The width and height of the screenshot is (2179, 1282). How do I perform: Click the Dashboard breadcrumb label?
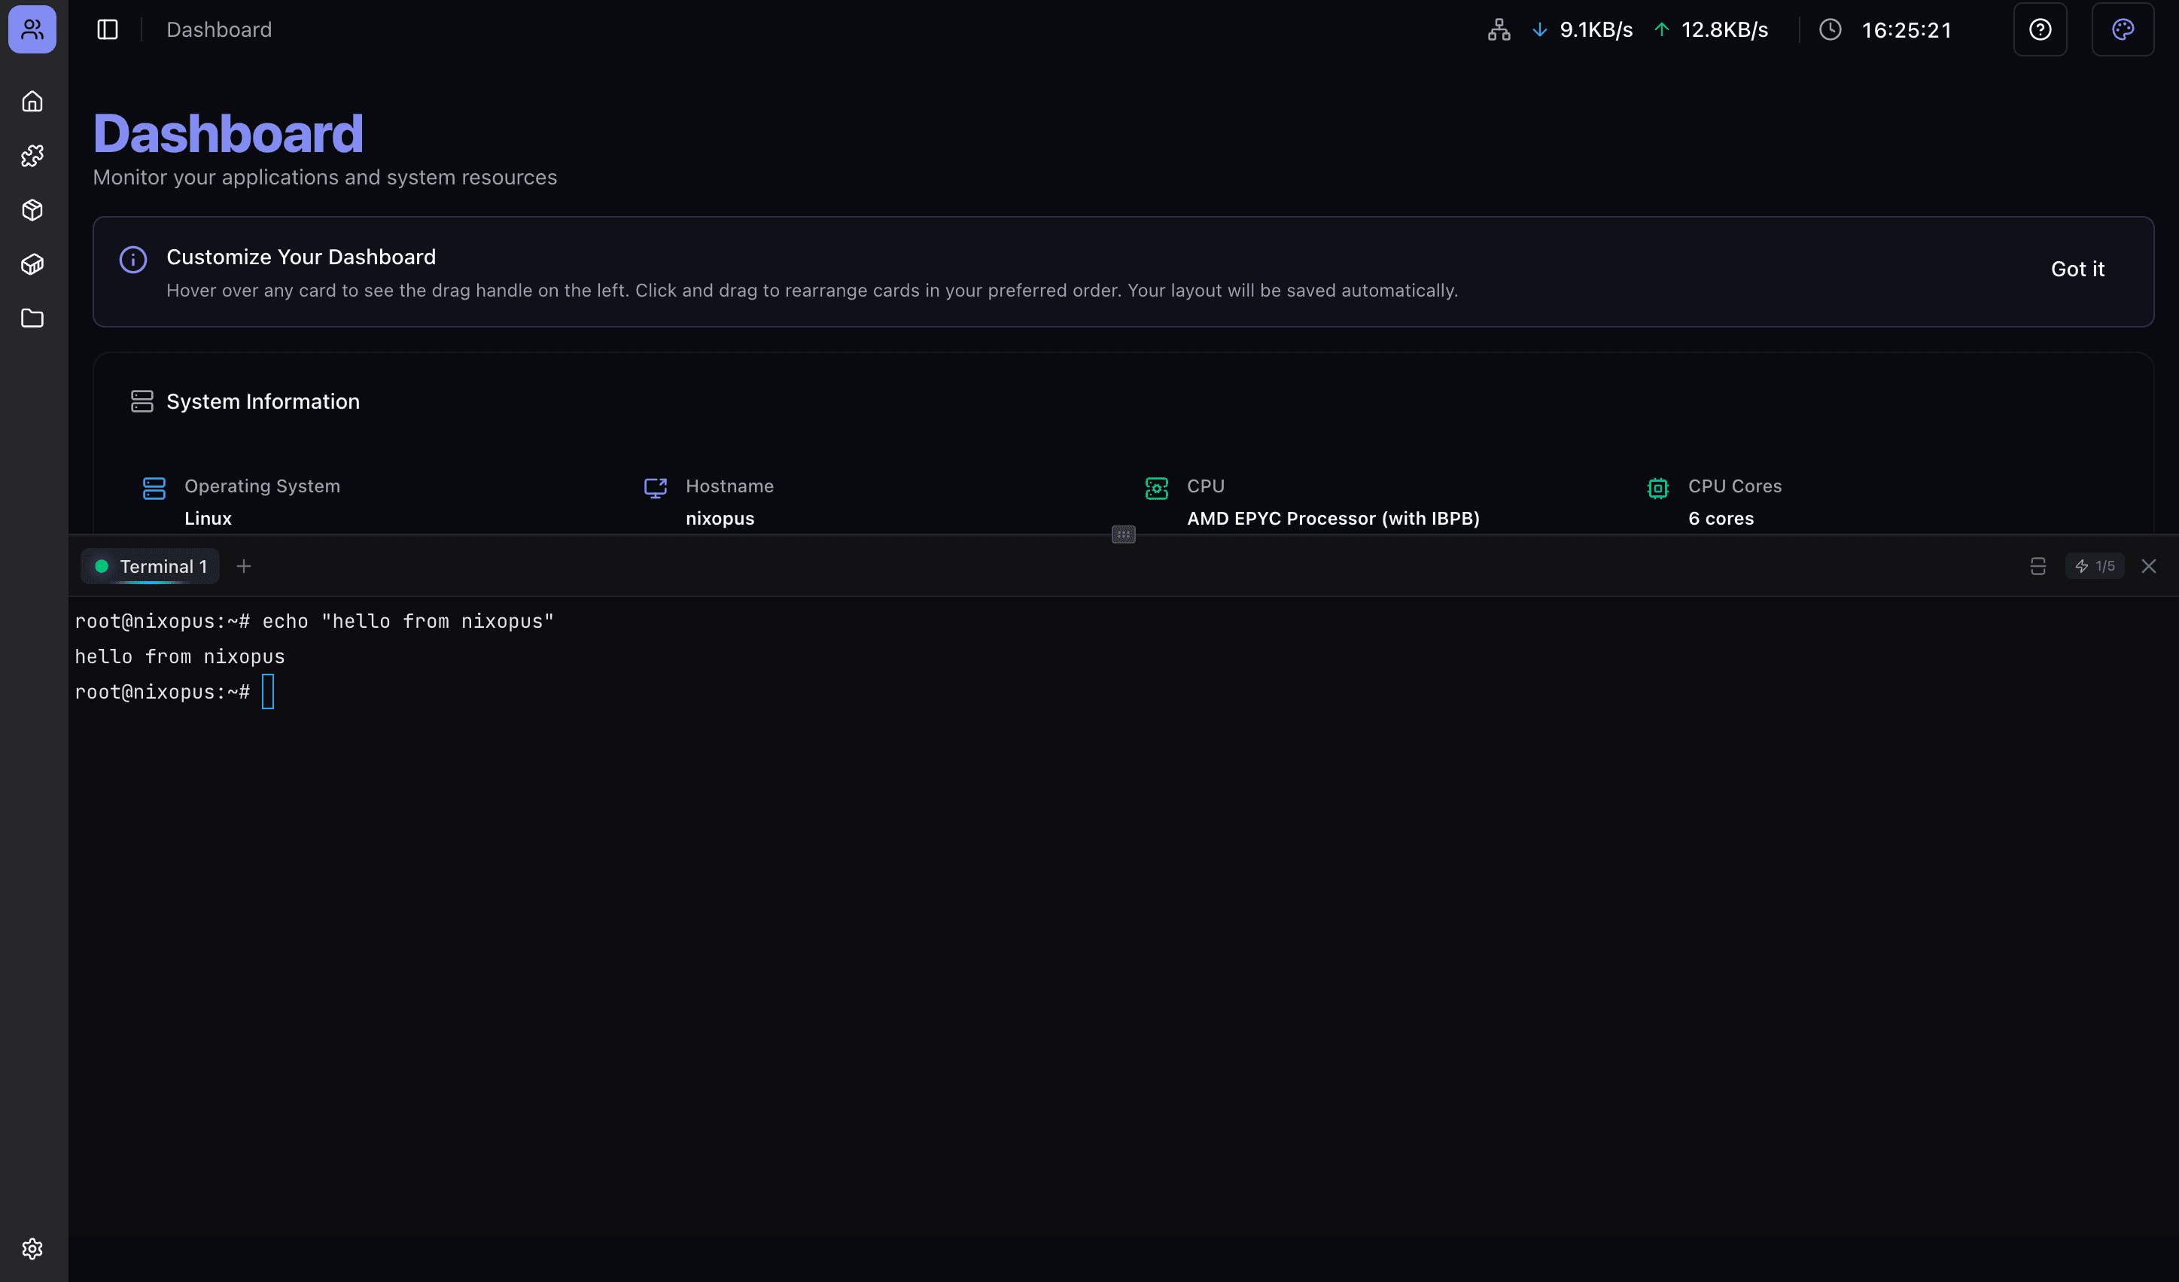tap(219, 30)
